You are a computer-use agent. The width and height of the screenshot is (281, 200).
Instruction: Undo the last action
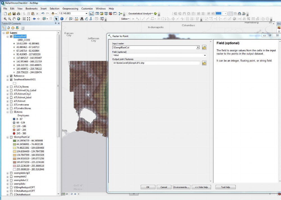coord(43,13)
